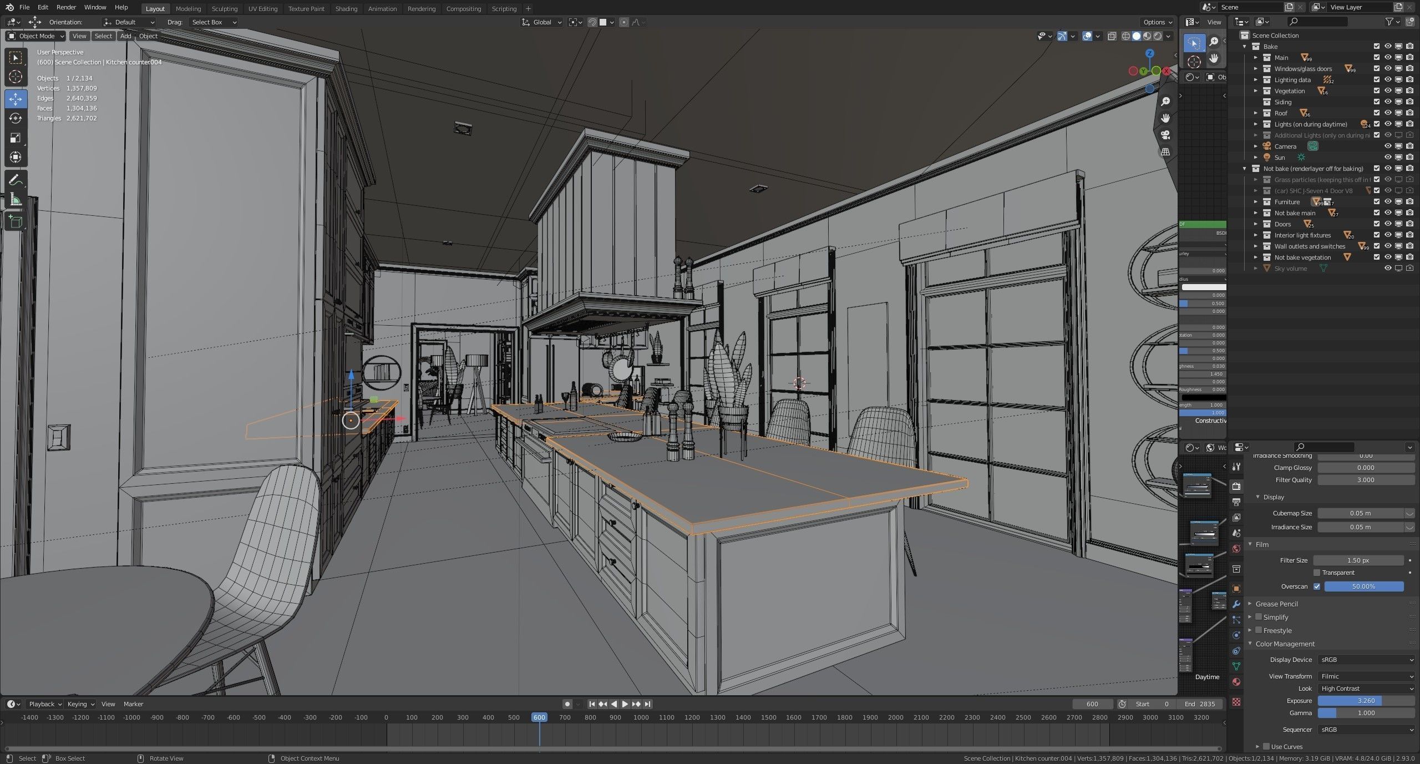This screenshot has height=764, width=1420.
Task: Switch viewport to Rendered shading
Action: pyautogui.click(x=1158, y=36)
